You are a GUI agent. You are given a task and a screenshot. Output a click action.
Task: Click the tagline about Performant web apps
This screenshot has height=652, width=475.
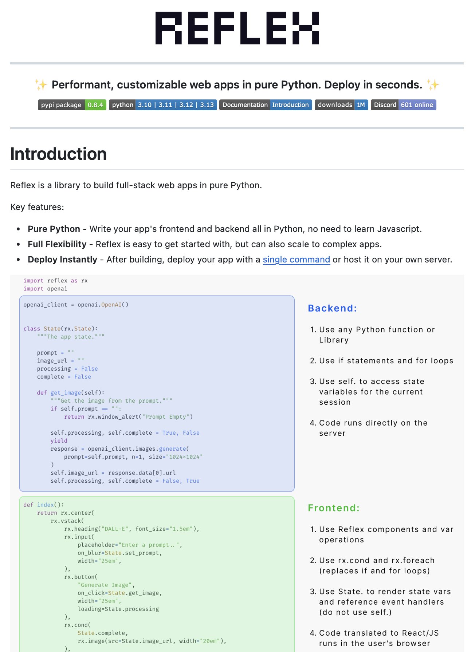click(x=237, y=85)
